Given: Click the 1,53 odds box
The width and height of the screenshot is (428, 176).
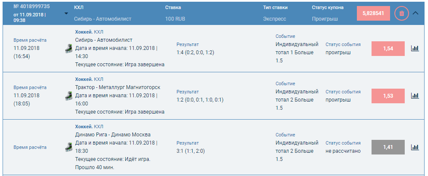Looking at the screenshot, I should click(x=388, y=96).
